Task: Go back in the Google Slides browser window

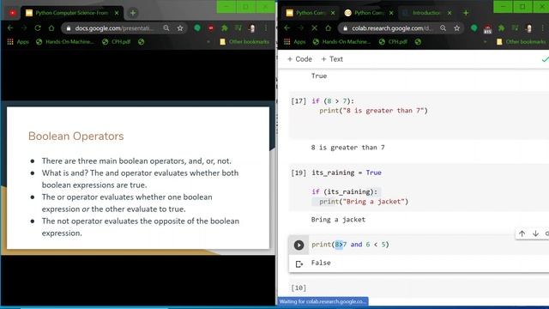Action: point(10,28)
